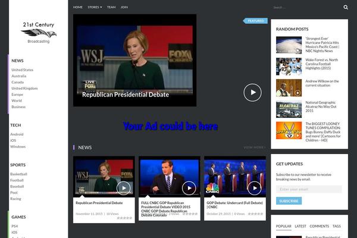Viewport: 357px width, 238px height.
Task: Click the FEATURED tag badge
Action: 255,21
